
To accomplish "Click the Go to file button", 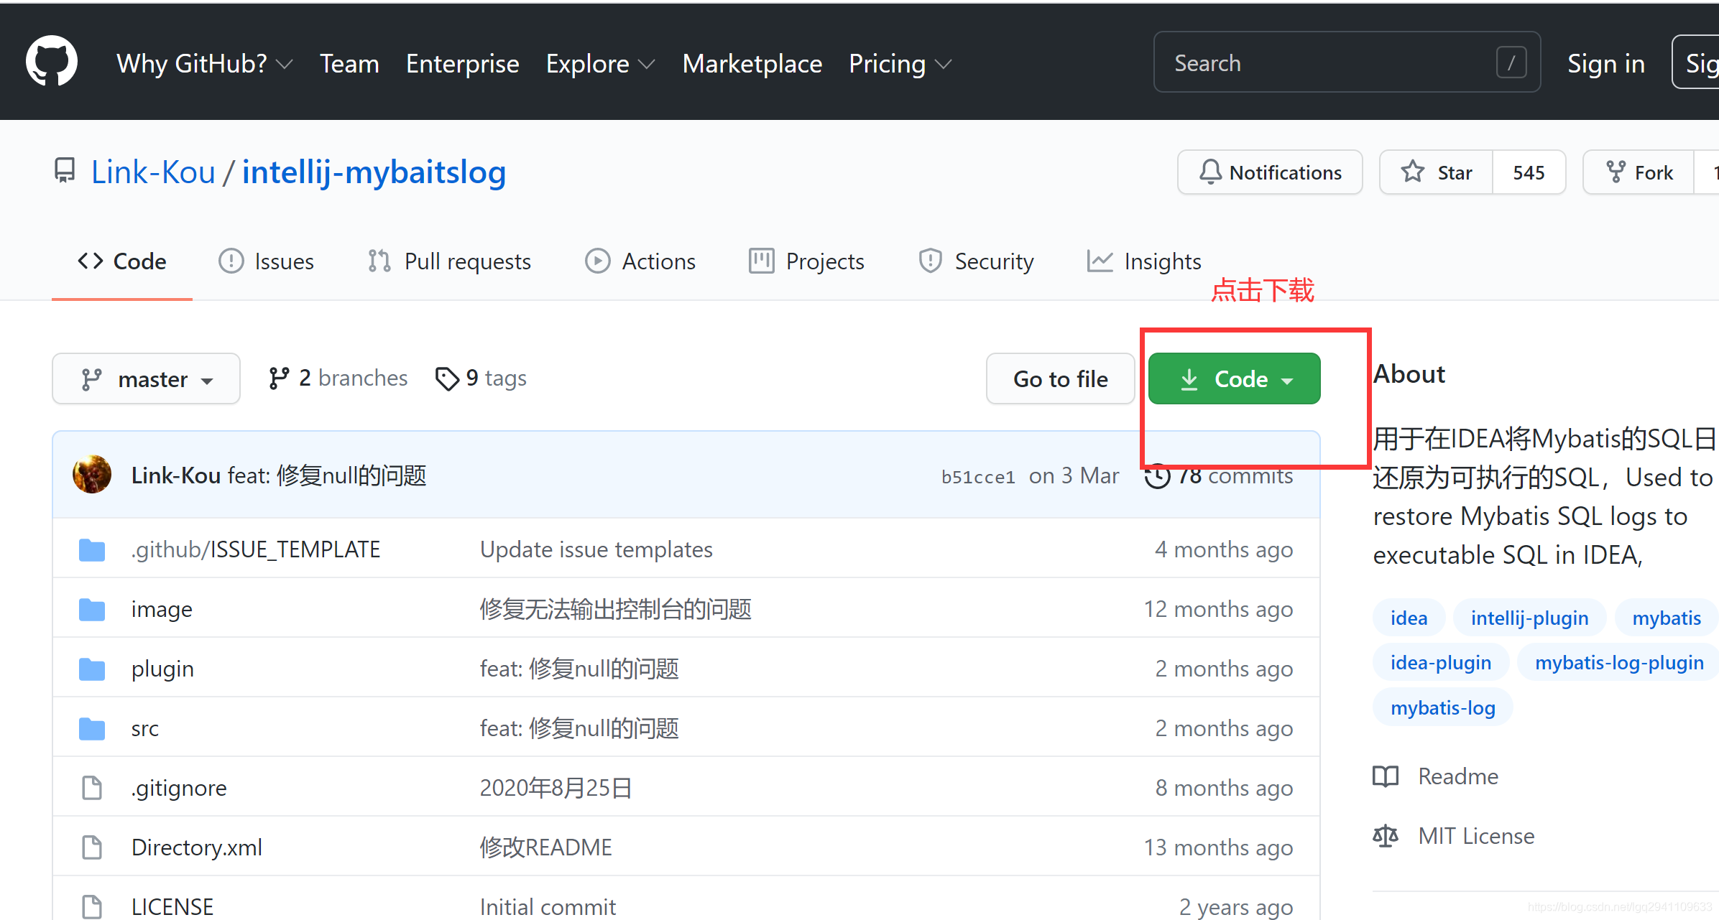I will point(1060,378).
